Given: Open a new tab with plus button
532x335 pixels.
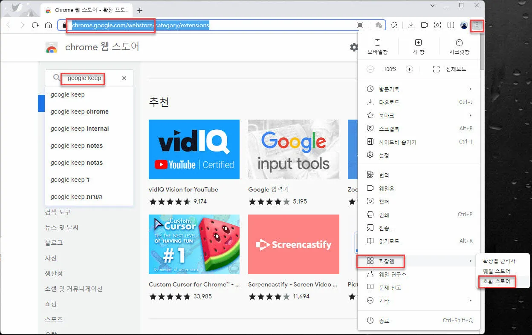Looking at the screenshot, I should [139, 11].
